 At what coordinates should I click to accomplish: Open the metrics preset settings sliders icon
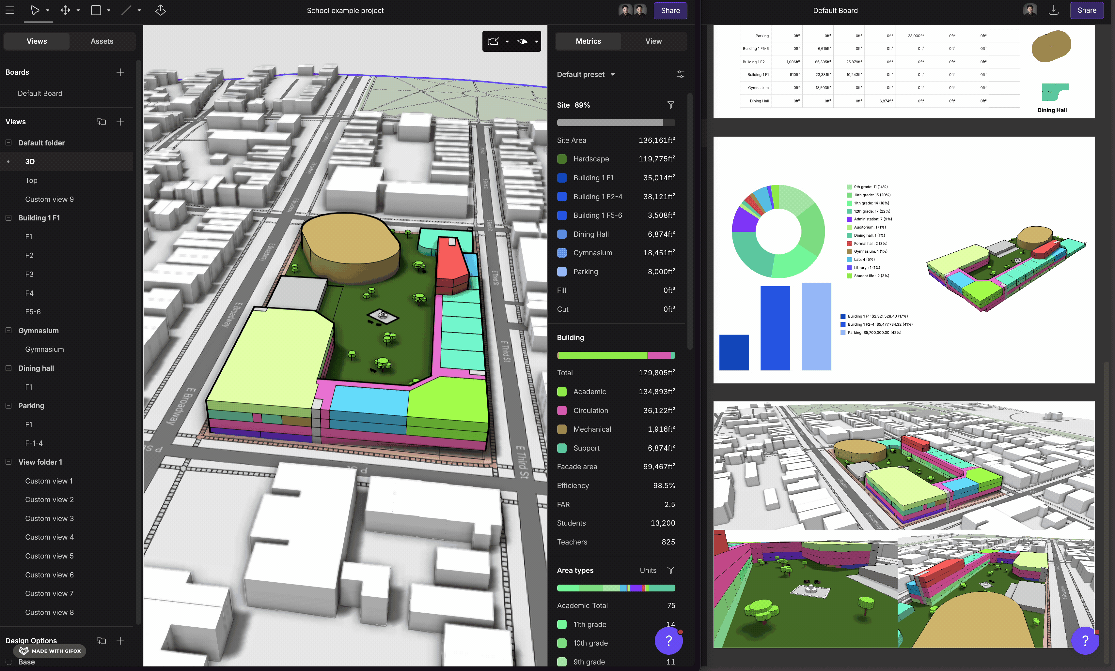click(x=680, y=74)
